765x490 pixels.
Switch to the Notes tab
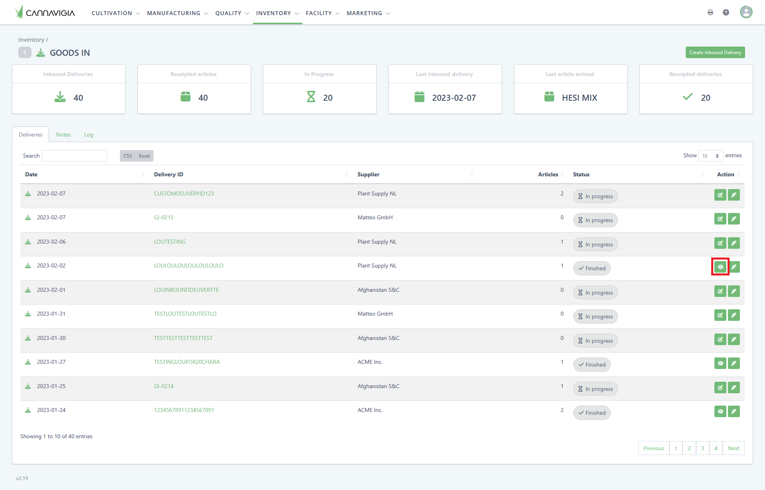(x=63, y=135)
